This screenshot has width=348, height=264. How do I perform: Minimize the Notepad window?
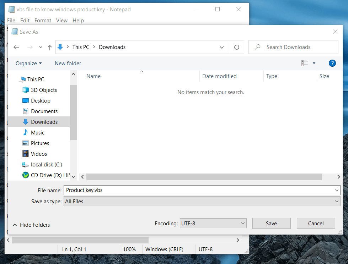(x=197, y=9)
